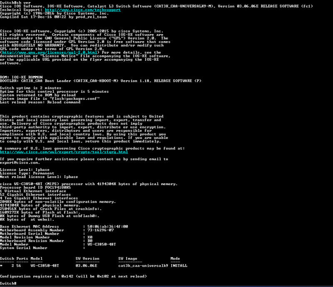Click the export@cisco.com email text
This screenshot has height=287, width=333.
point(20,163)
